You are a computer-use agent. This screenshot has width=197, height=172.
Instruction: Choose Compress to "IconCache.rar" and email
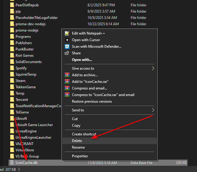pyautogui.click(x=109, y=95)
